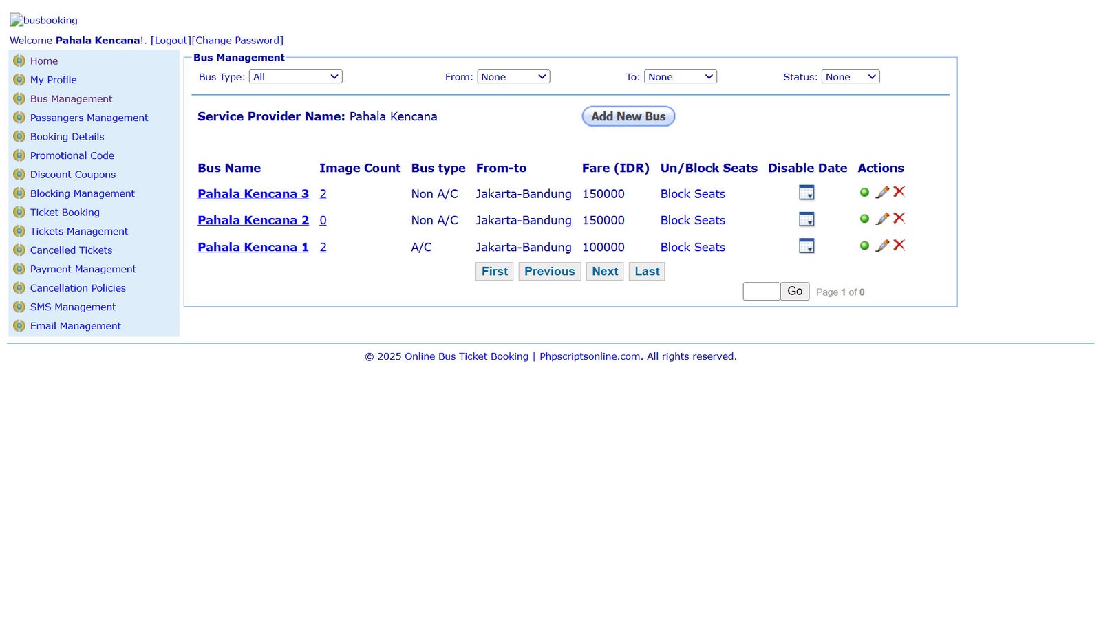Image resolution: width=1101 pixels, height=619 pixels.
Task: Open the From location dropdown
Action: pos(513,76)
